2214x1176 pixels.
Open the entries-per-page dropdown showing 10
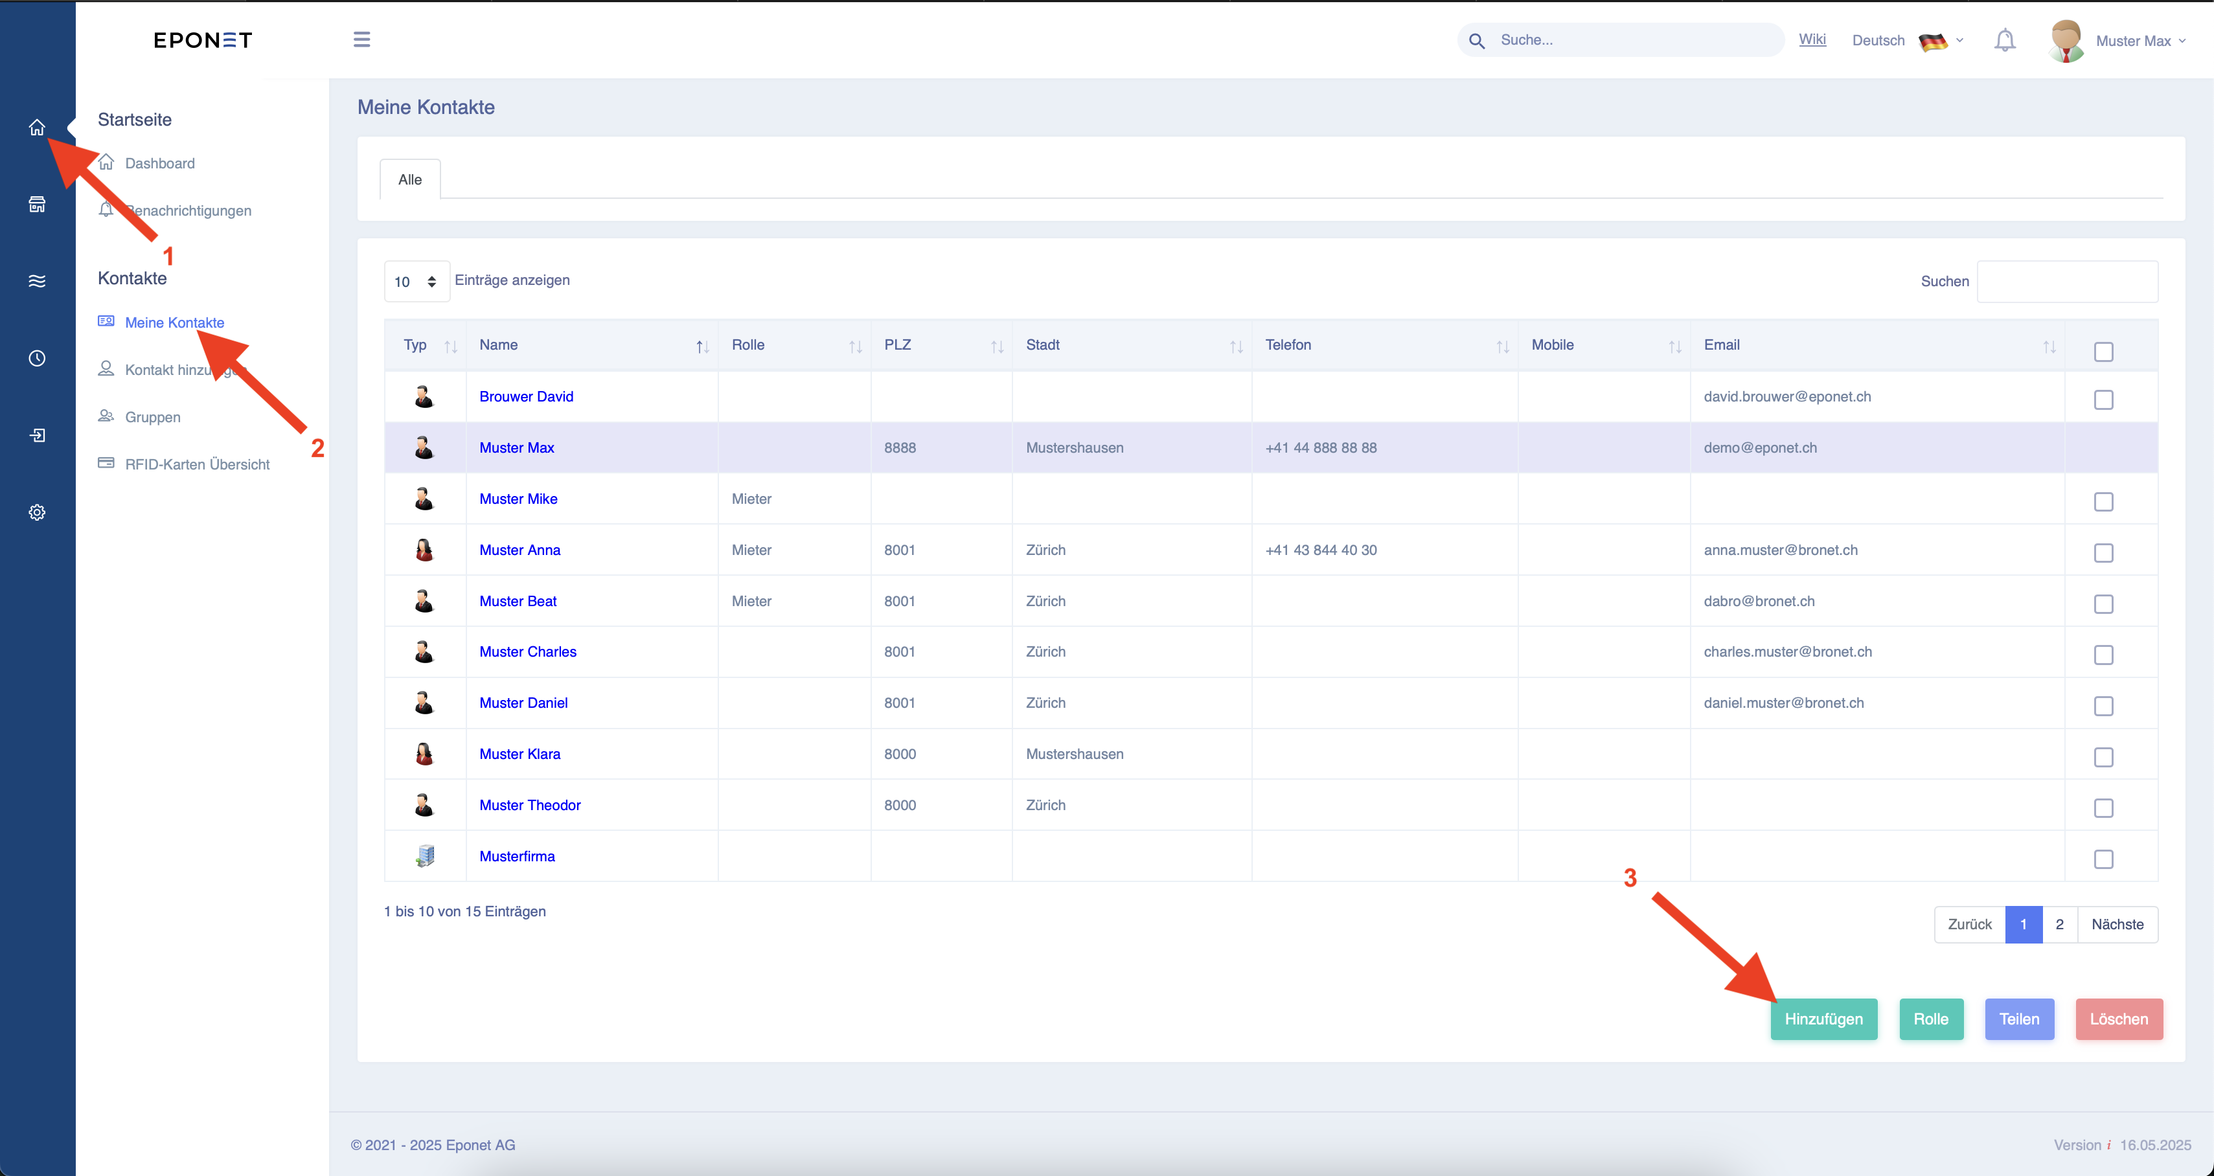pos(417,282)
